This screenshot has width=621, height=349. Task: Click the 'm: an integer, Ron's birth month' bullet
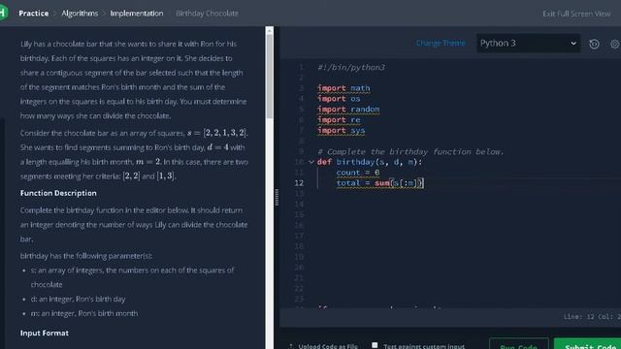(84, 313)
